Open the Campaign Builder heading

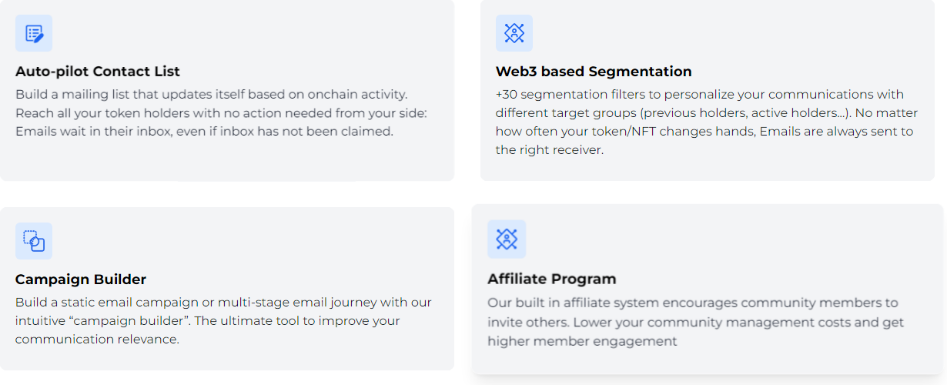click(81, 280)
